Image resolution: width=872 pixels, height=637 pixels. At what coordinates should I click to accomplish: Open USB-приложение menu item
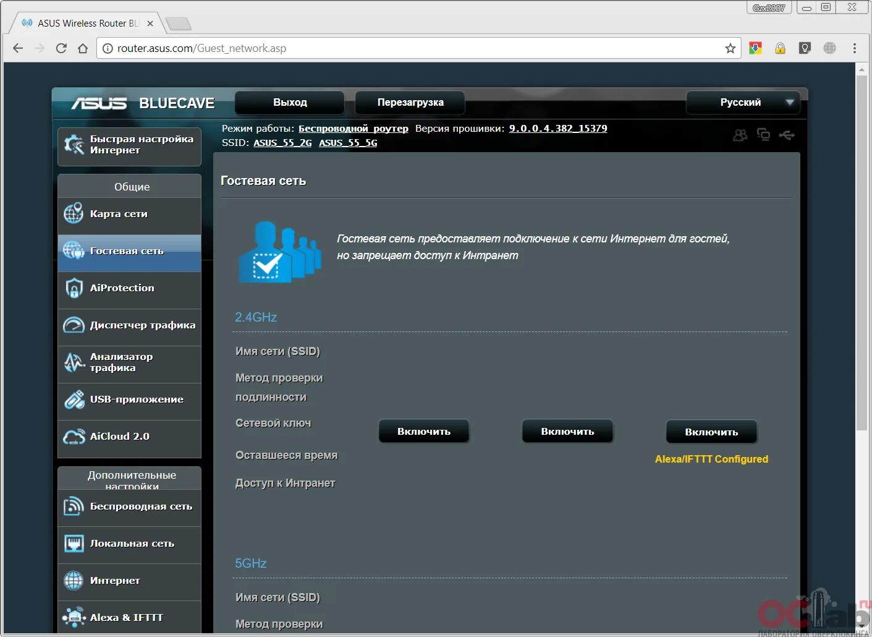129,401
